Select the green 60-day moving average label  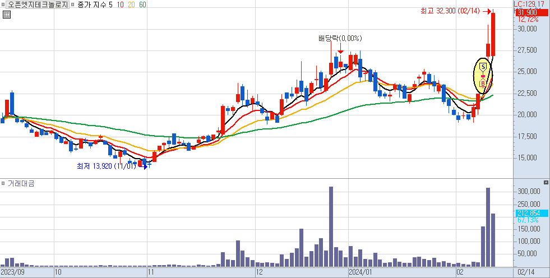(142, 4)
